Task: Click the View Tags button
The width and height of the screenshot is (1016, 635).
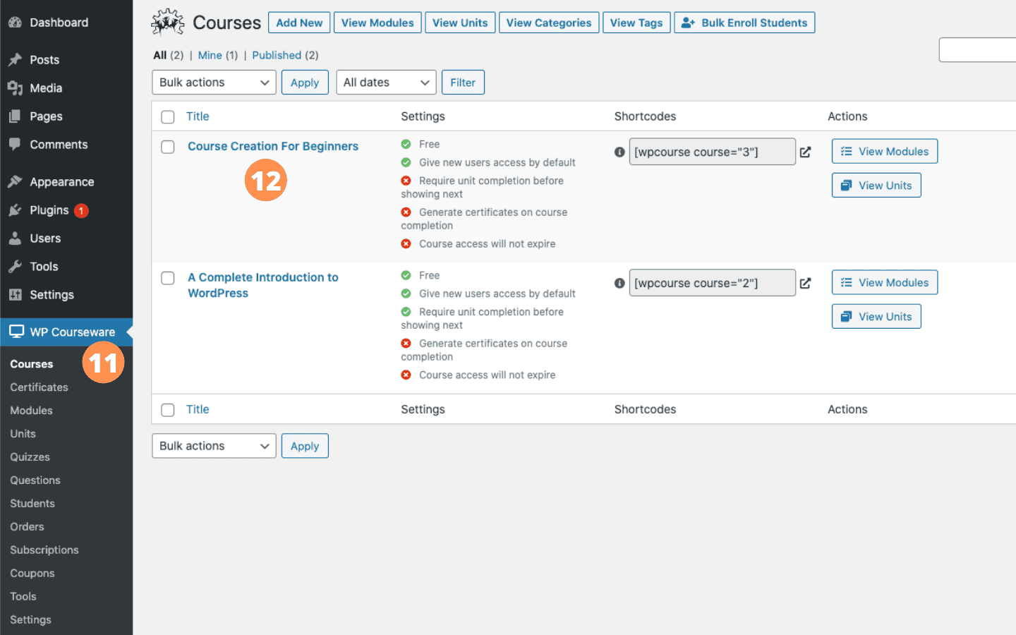Action: (x=636, y=23)
